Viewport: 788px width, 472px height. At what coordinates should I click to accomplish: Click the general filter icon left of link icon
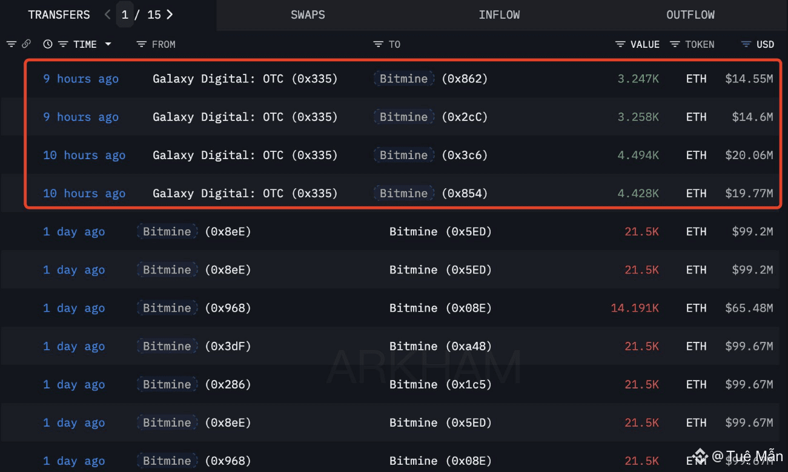tap(11, 44)
